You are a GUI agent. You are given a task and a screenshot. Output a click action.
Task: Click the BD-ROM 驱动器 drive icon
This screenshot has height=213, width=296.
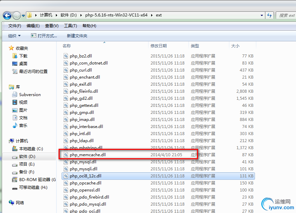14,180
